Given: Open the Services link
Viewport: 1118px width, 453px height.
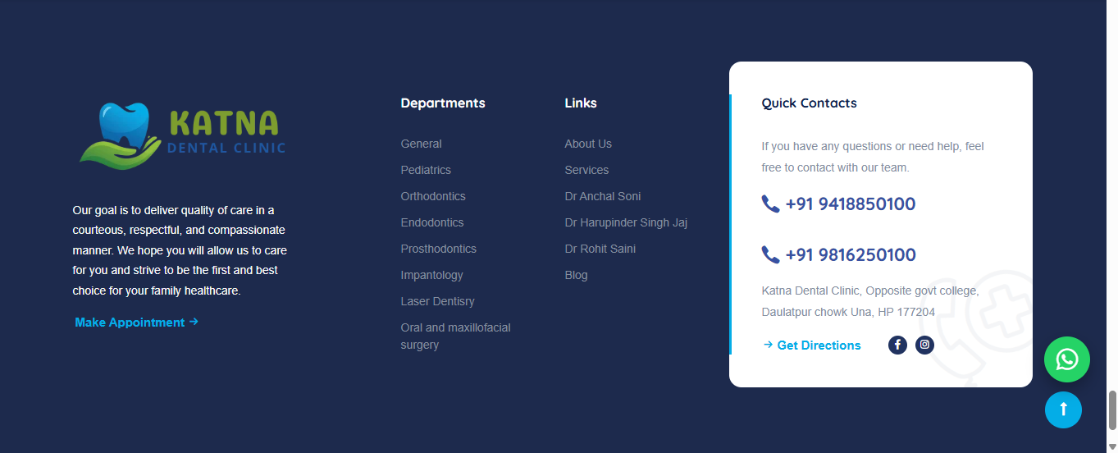Looking at the screenshot, I should (586, 170).
